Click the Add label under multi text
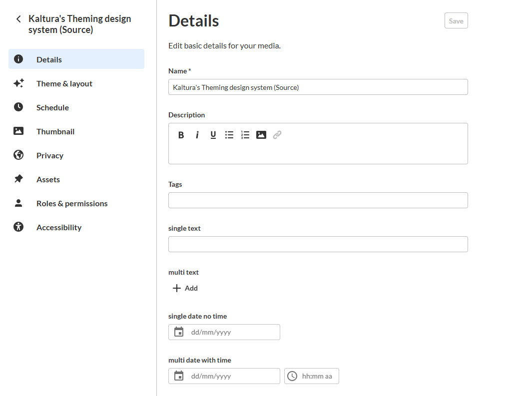 point(191,288)
